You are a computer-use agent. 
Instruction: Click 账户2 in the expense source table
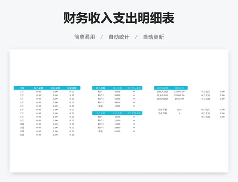(x=100, y=120)
